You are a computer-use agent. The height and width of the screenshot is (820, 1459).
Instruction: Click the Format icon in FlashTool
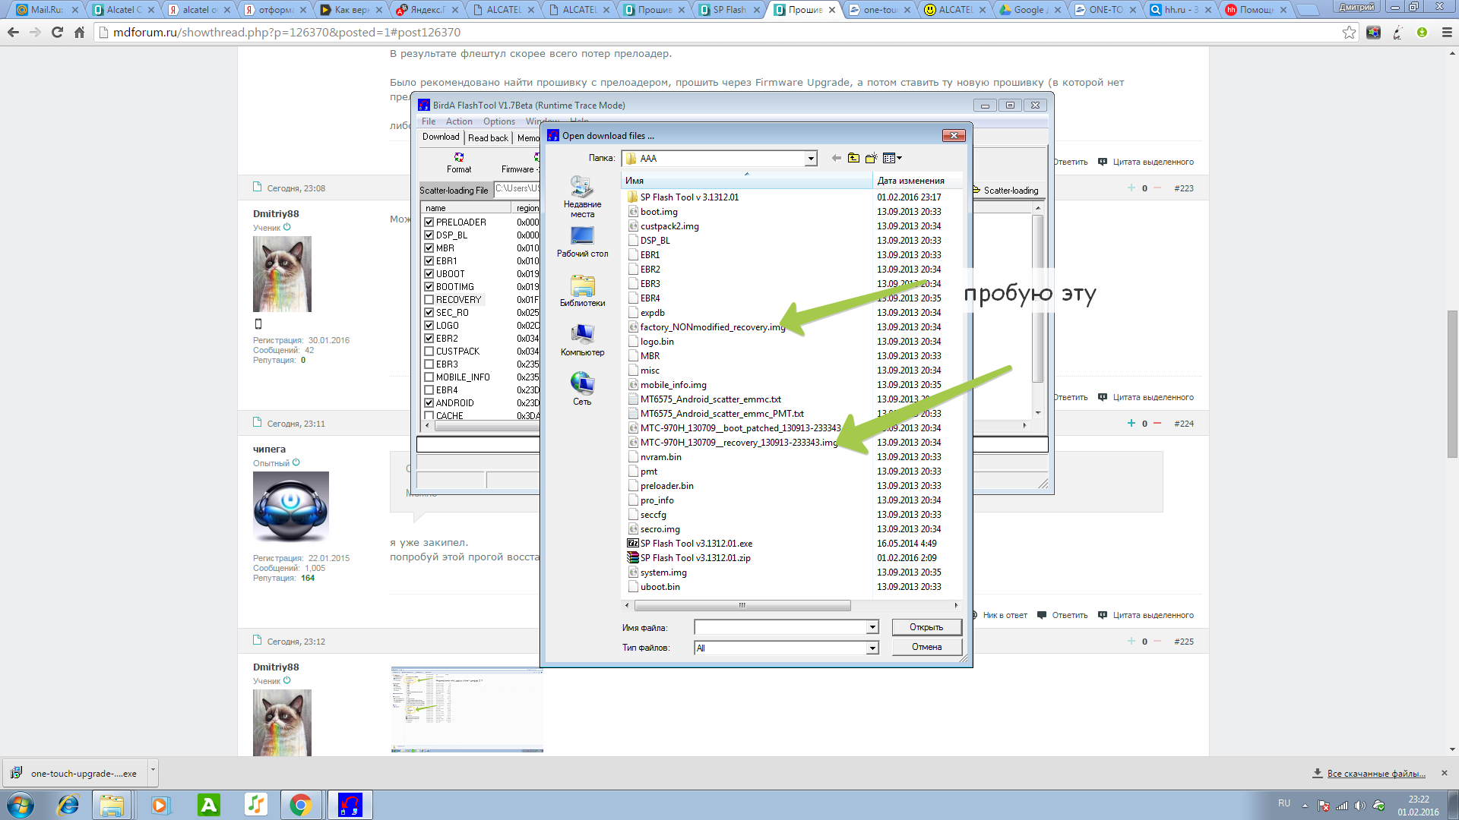coord(459,162)
